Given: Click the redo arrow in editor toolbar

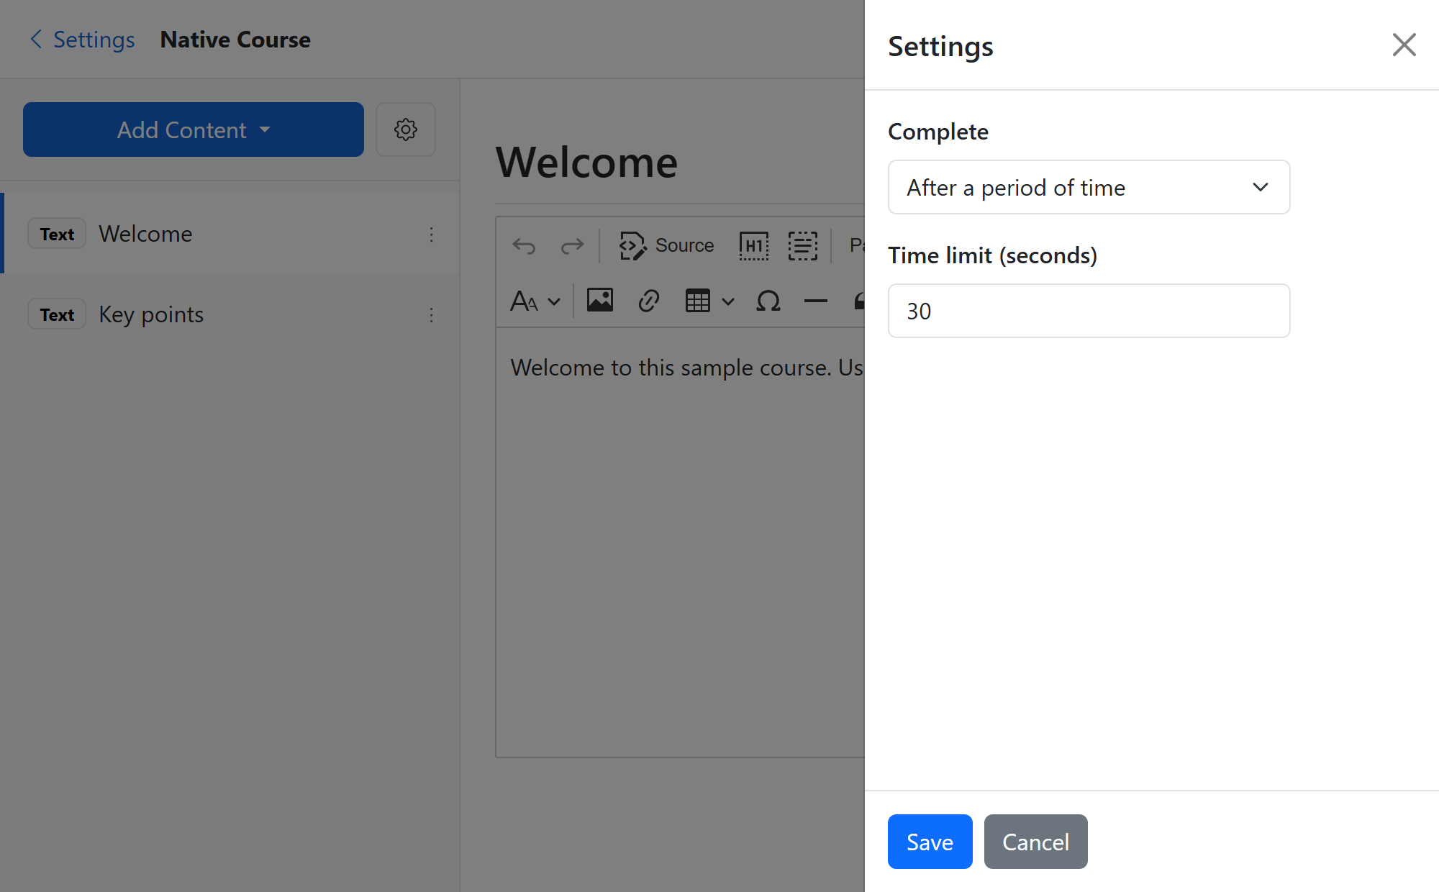Looking at the screenshot, I should [x=572, y=246].
